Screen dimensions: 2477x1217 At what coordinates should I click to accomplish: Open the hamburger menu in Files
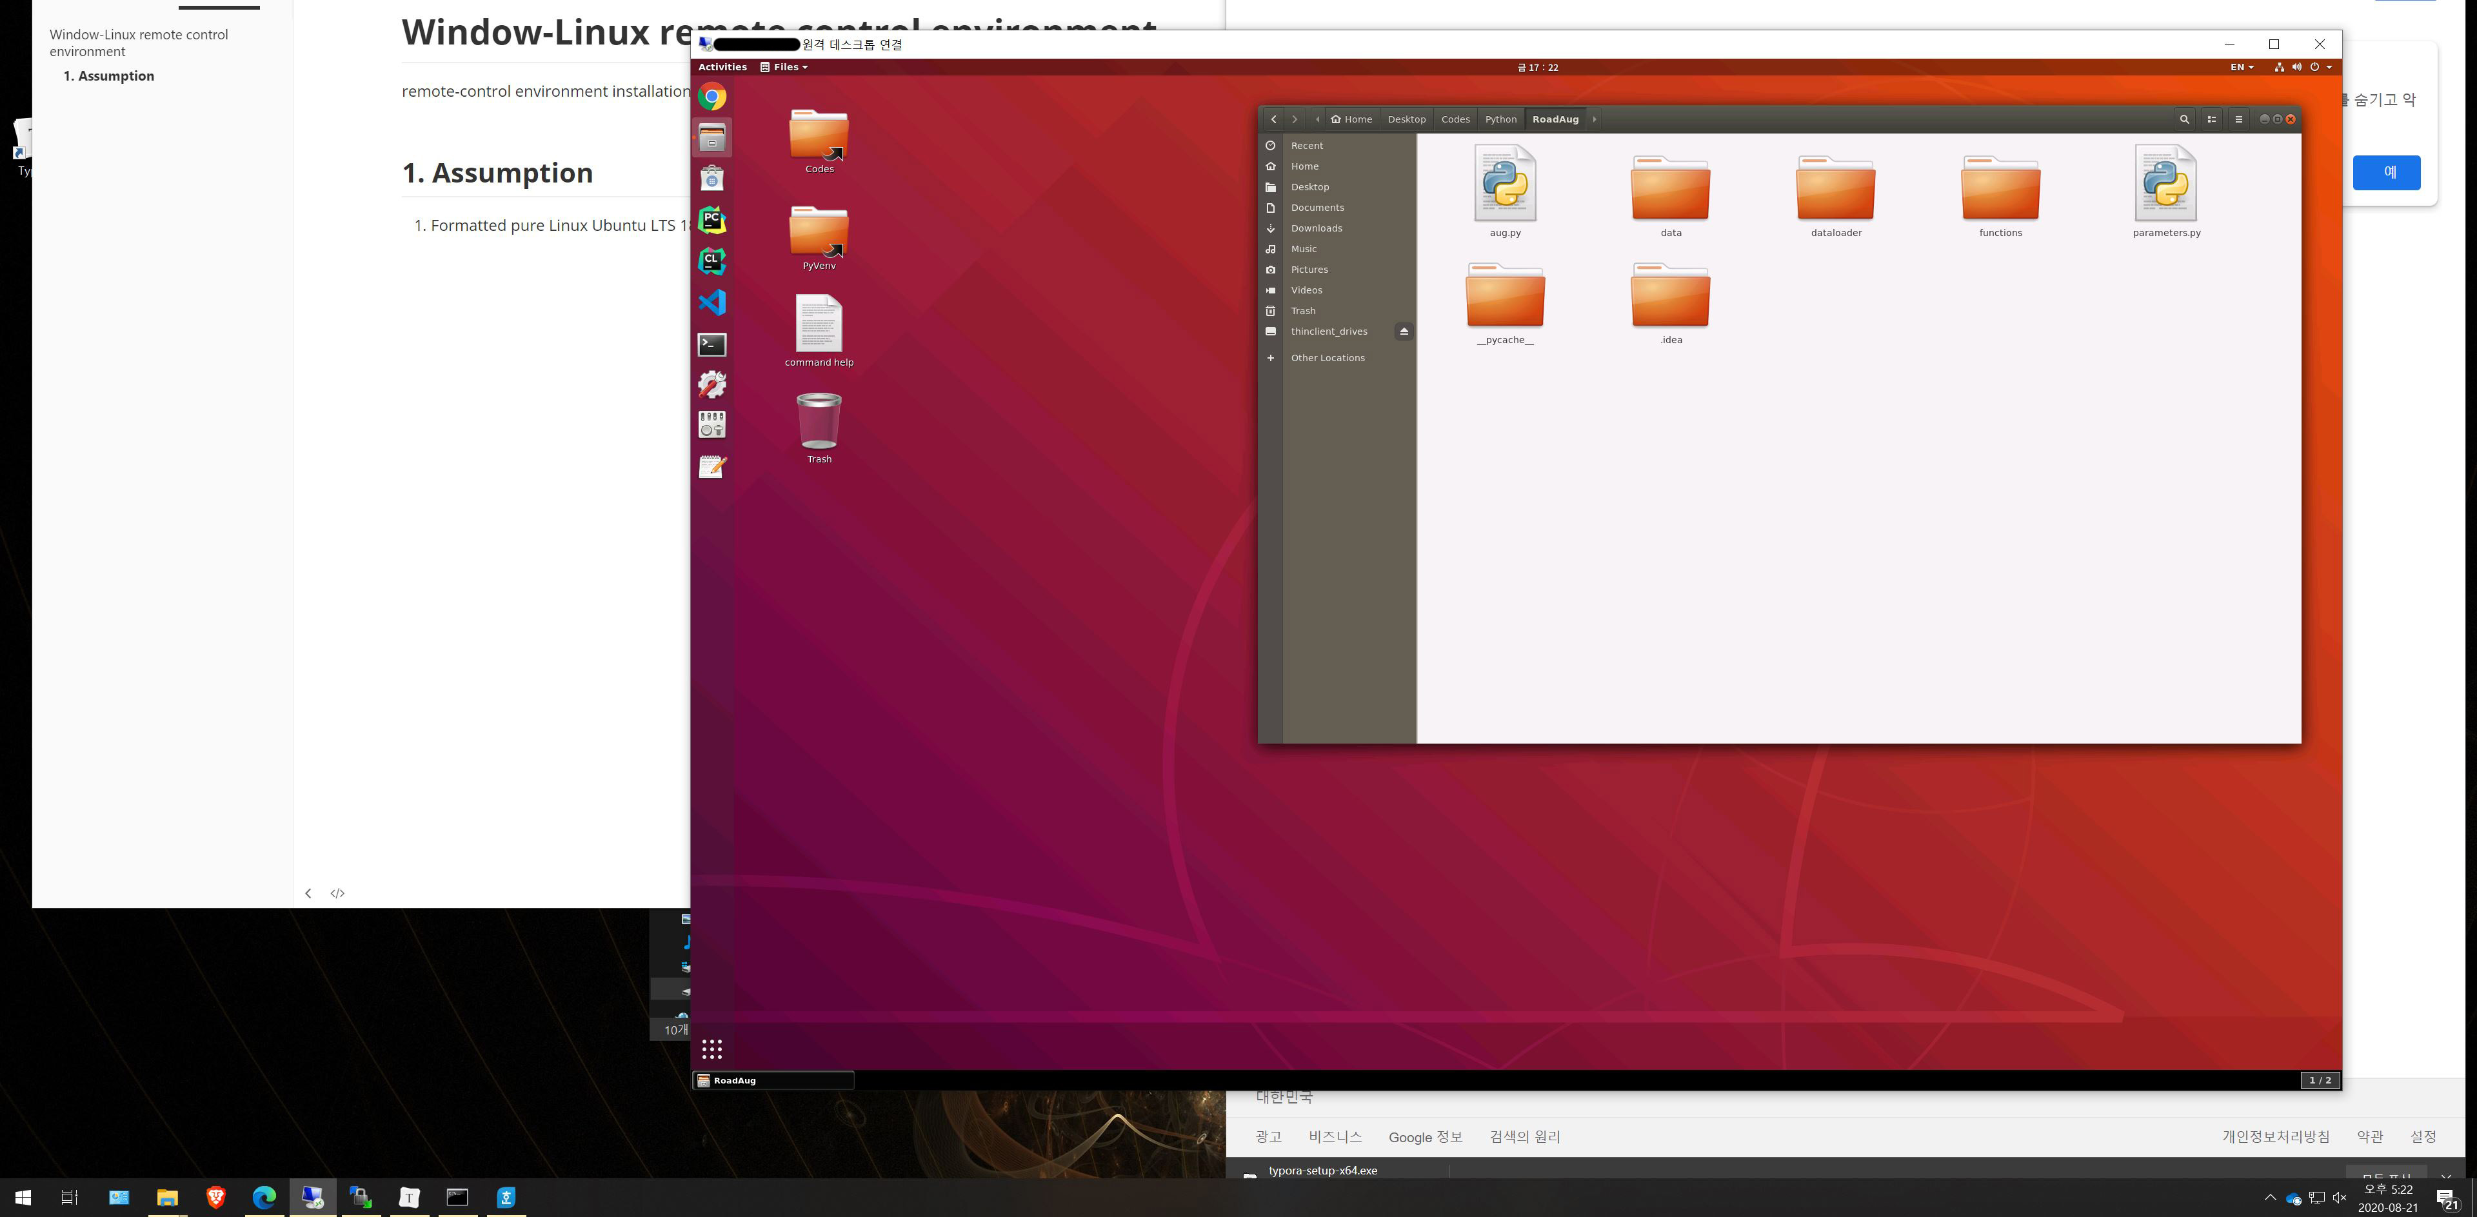(x=2238, y=119)
